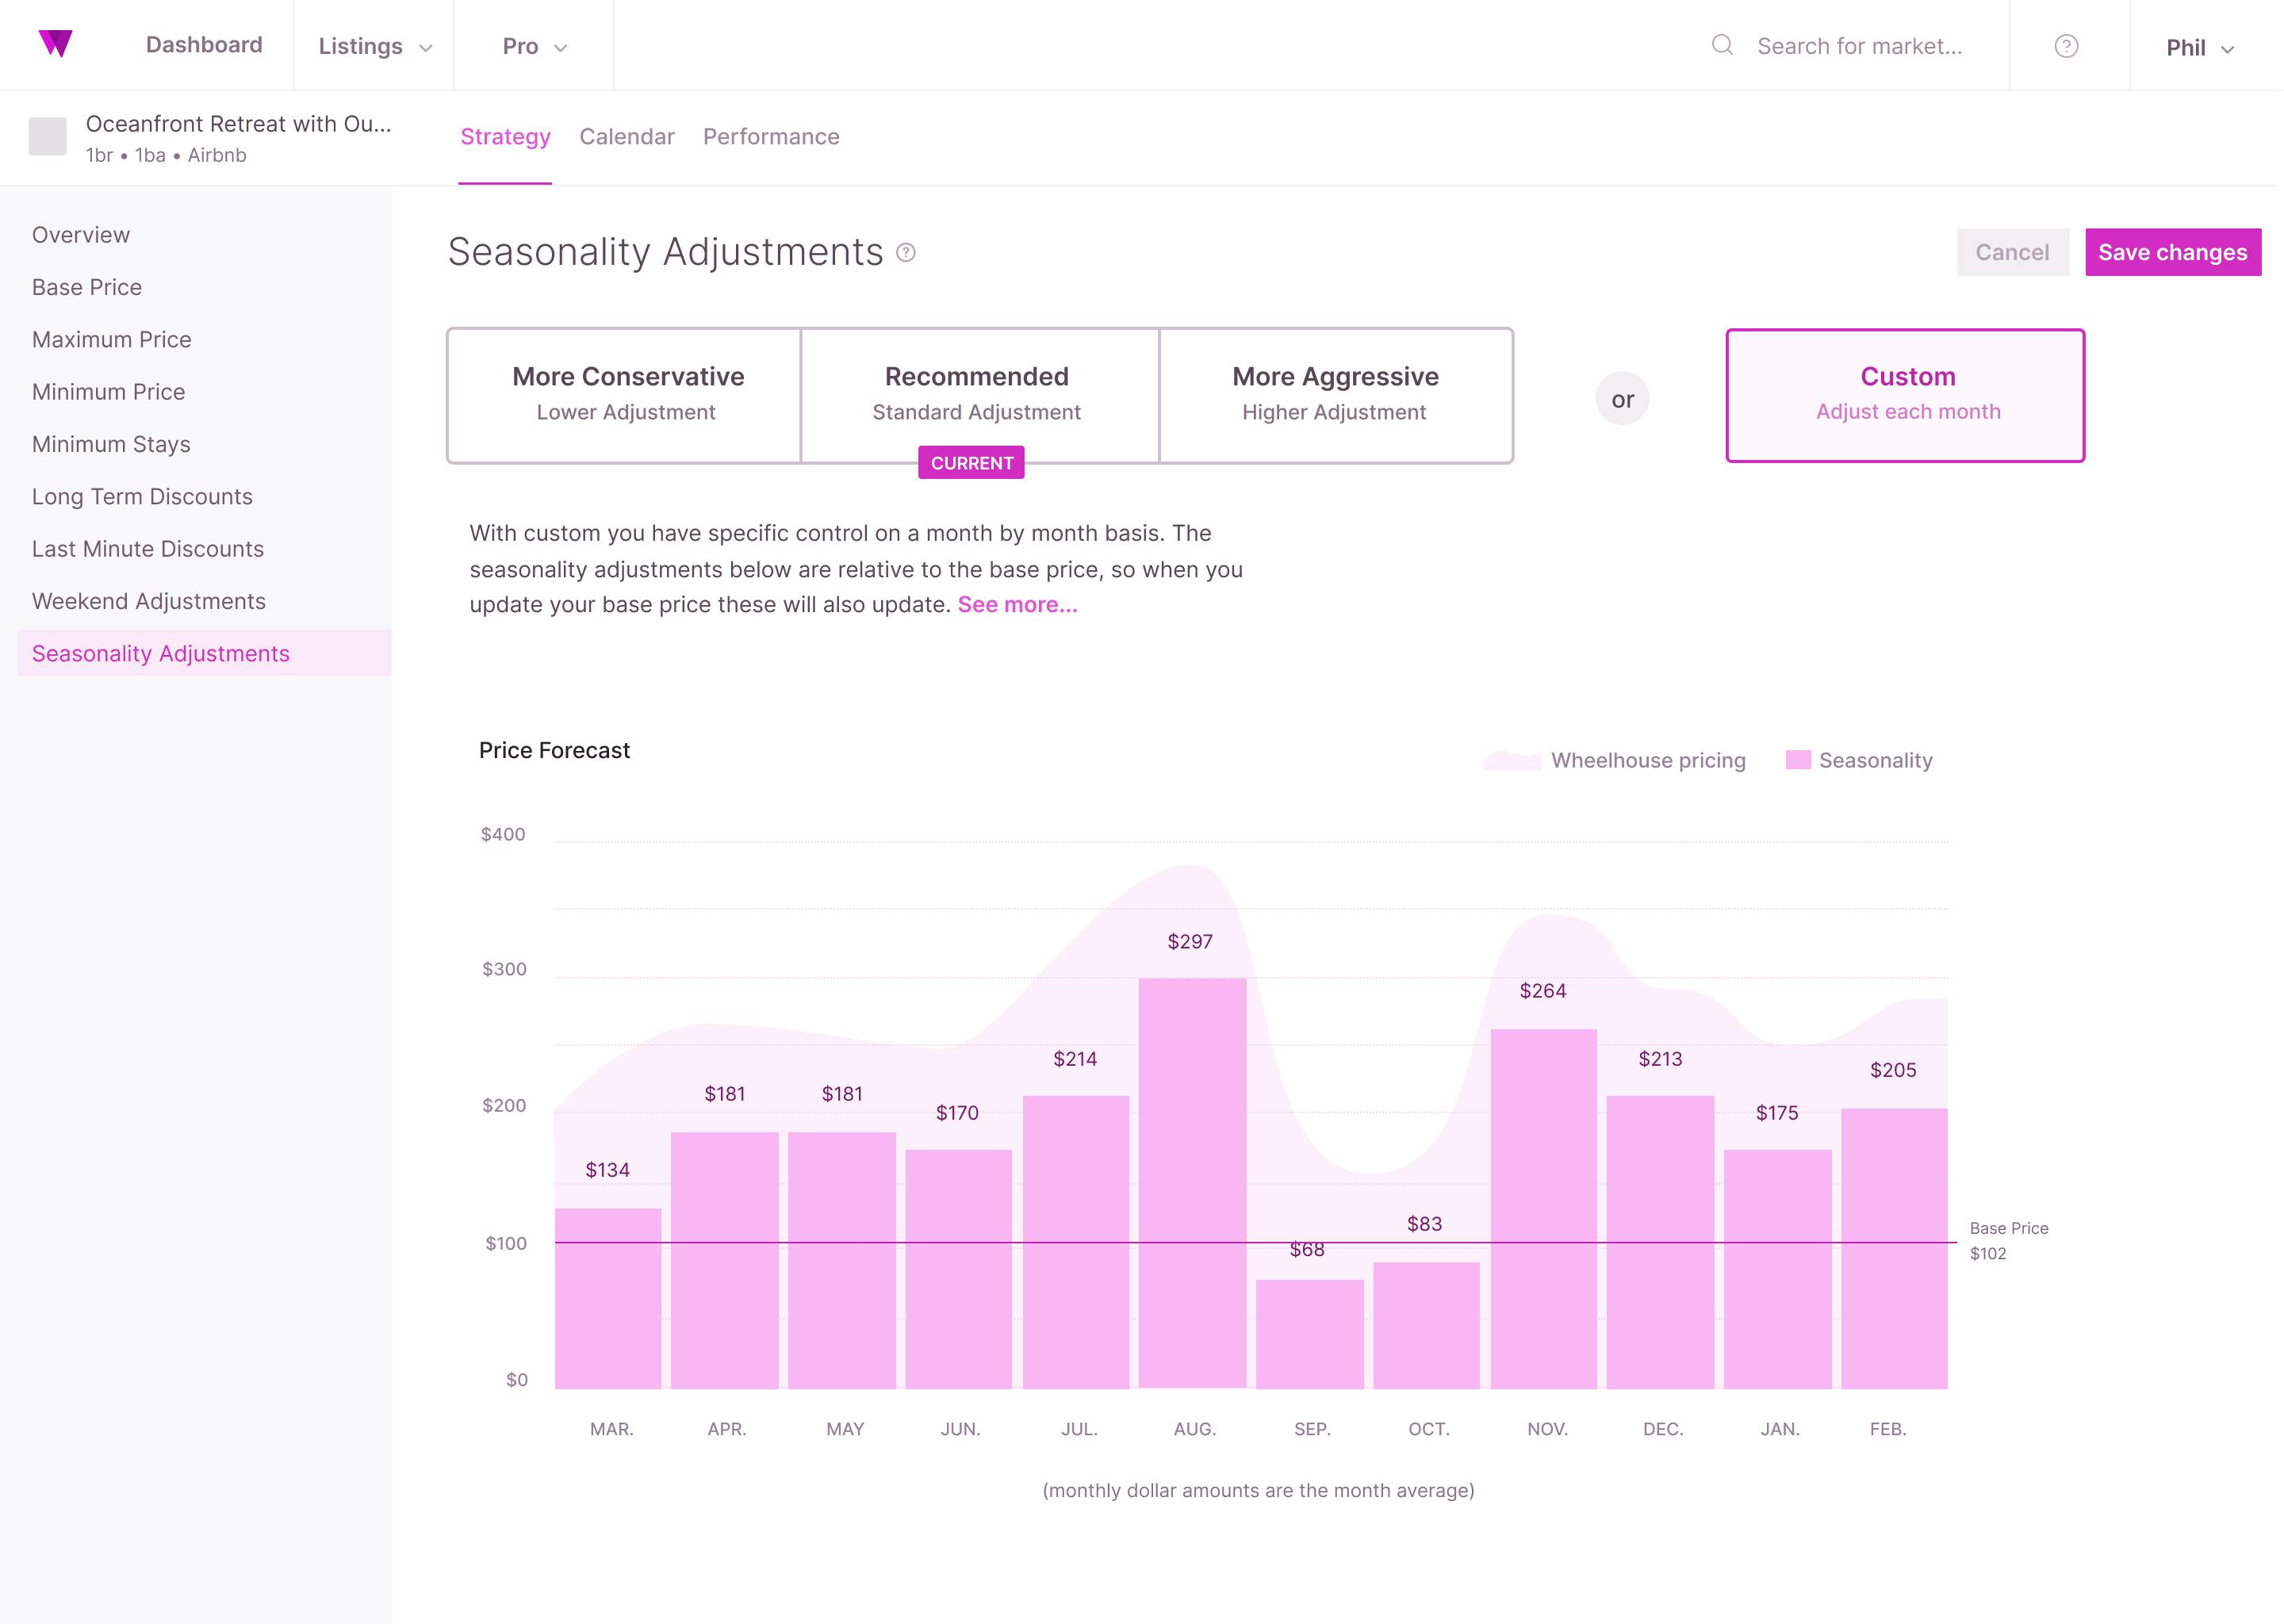Select the Custom adjust each month option
The height and width of the screenshot is (1624, 2284).
point(1905,396)
